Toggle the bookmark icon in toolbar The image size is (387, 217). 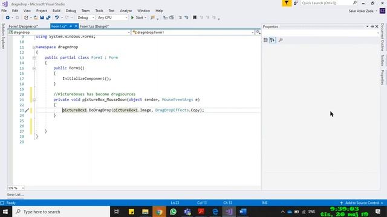pyautogui.click(x=195, y=17)
